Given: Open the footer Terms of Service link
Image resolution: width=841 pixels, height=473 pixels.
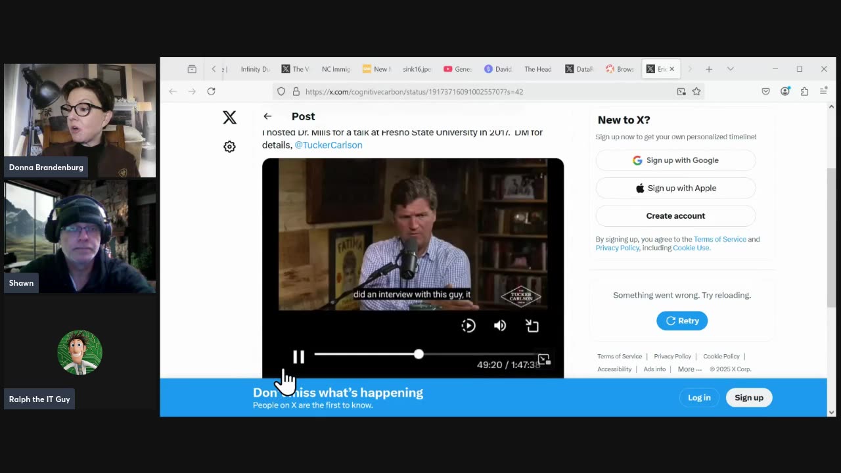Looking at the screenshot, I should pyautogui.click(x=620, y=356).
